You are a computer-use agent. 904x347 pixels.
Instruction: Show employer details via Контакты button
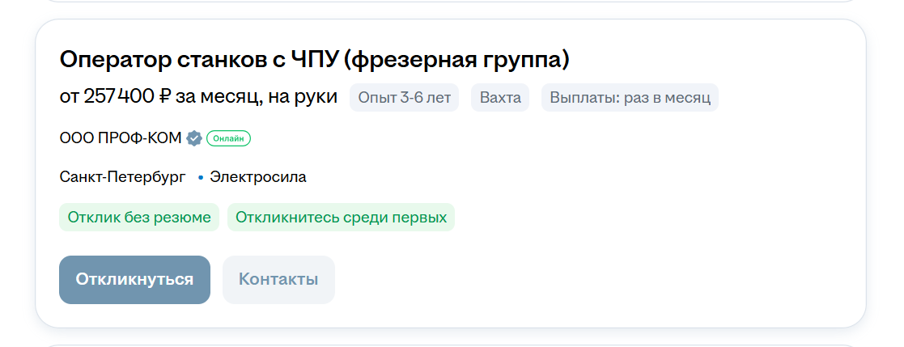click(x=278, y=280)
